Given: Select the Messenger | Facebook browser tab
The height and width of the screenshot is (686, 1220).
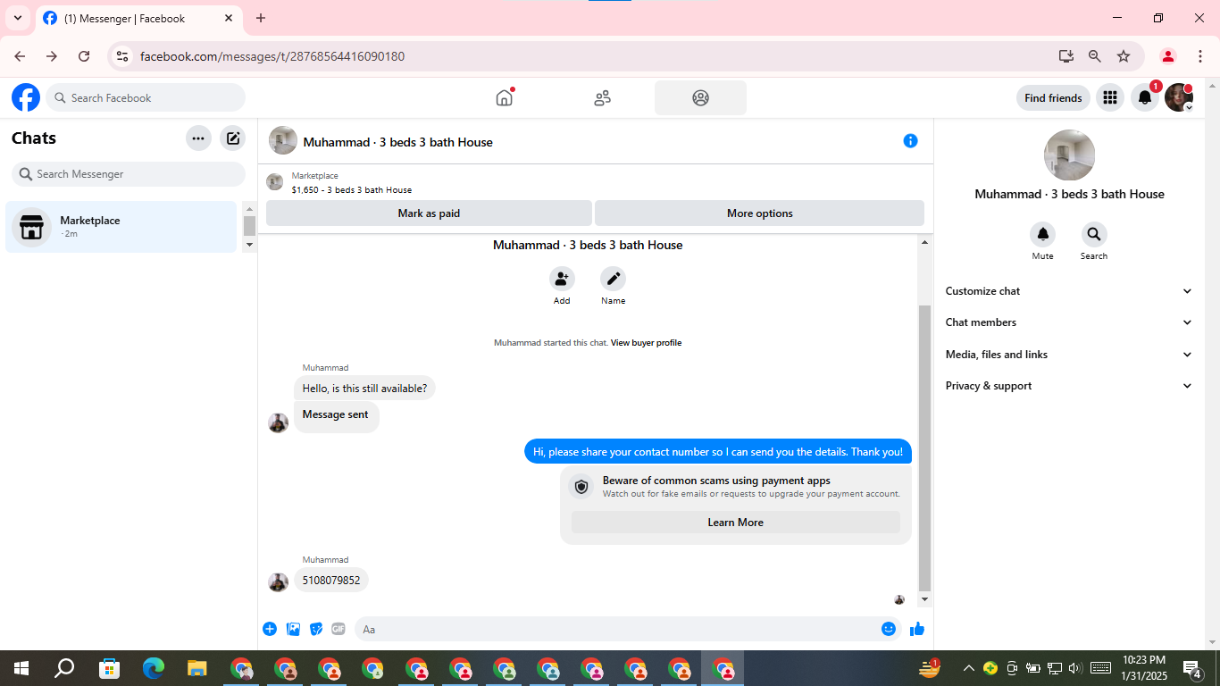Looking at the screenshot, I should (x=138, y=18).
